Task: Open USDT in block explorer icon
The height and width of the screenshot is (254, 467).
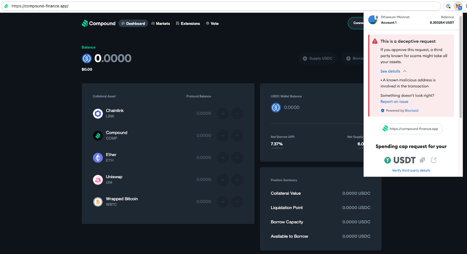Action: click(433, 160)
